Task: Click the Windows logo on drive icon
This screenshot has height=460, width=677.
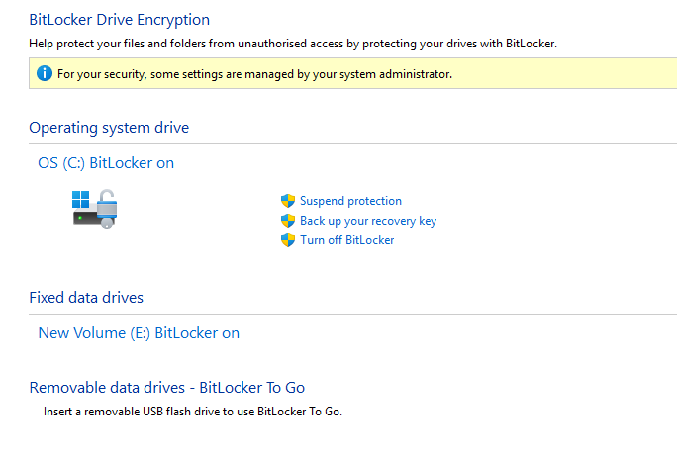Action: click(81, 199)
